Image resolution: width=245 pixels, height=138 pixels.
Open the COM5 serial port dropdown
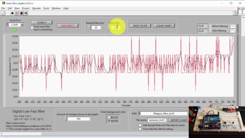(22, 25)
